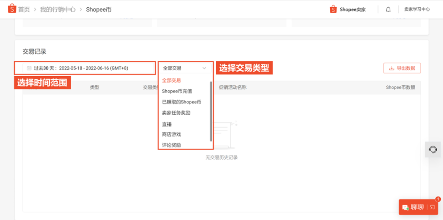Click the Shopee logo in breadcrumb
Screen dimensions: 443x220
(12, 9)
